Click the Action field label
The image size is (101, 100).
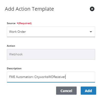(x=11, y=46)
